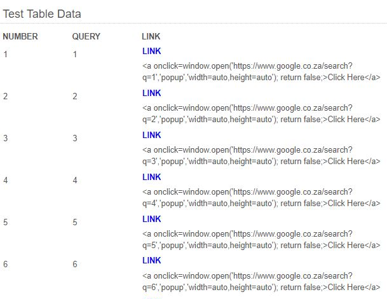Select NUMBER cell value 5

click(x=6, y=222)
